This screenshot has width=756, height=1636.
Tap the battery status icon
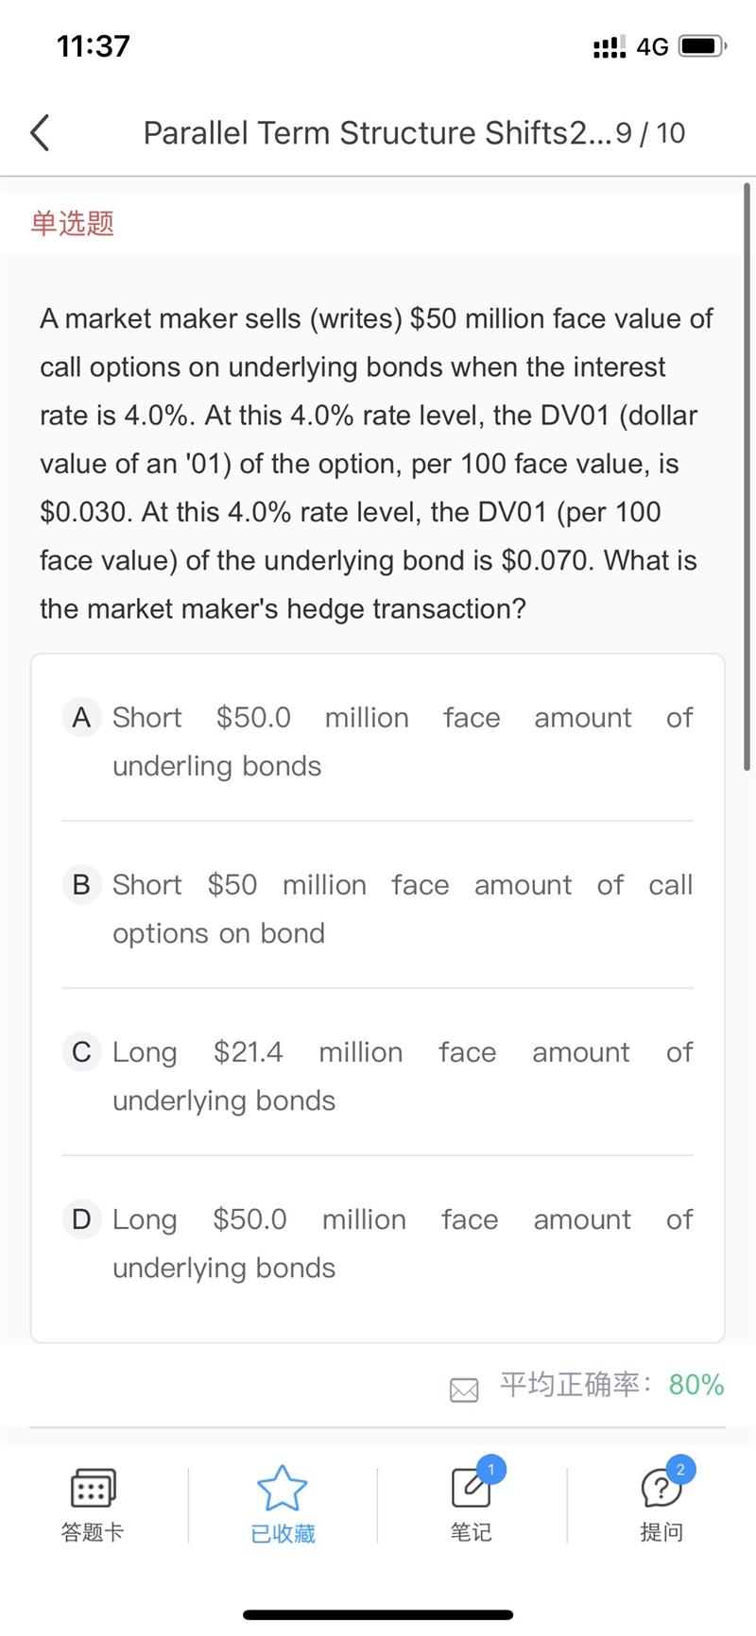point(701,46)
